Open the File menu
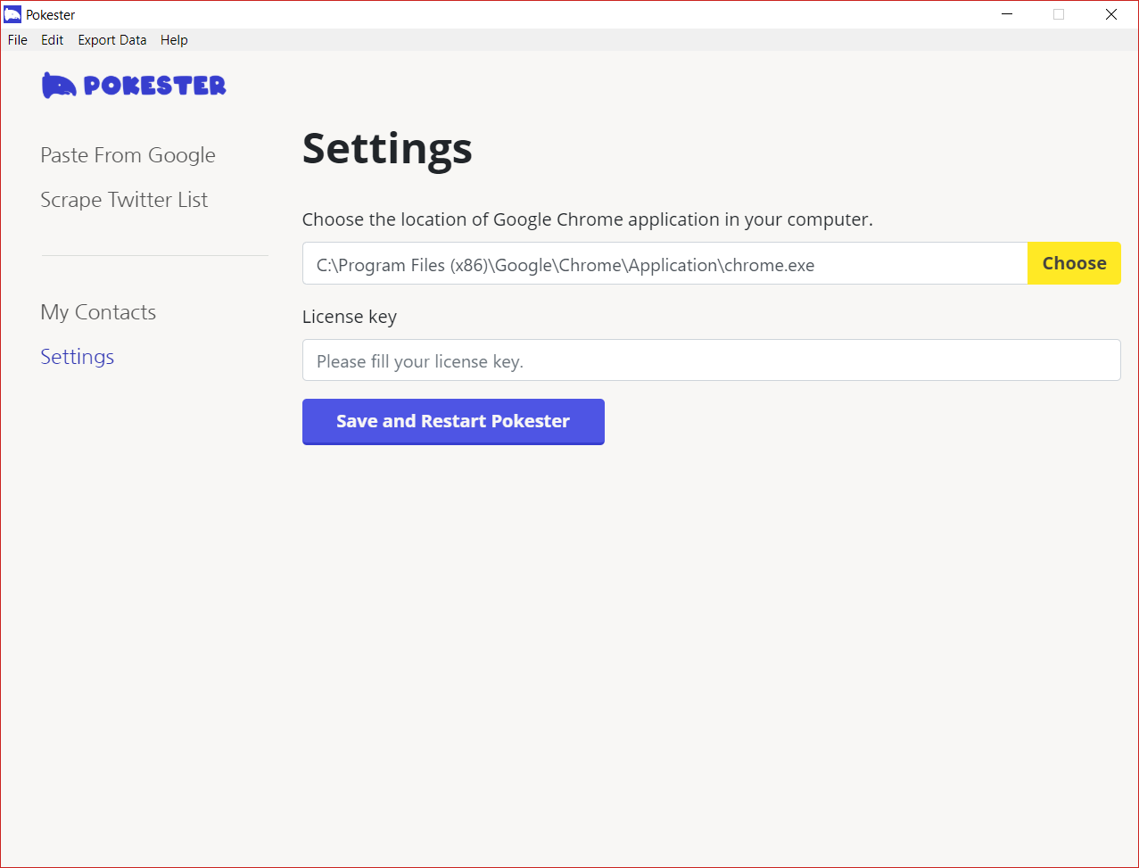The height and width of the screenshot is (868, 1139). tap(18, 40)
